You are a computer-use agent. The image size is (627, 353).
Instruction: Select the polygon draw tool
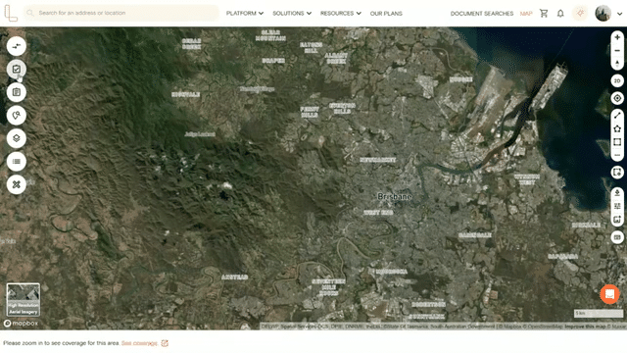(x=617, y=128)
